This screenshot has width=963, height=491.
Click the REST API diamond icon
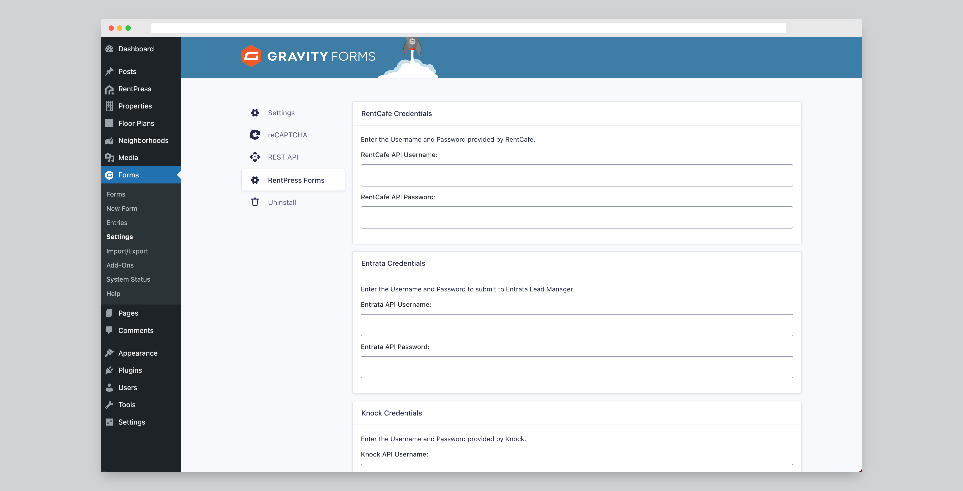pyautogui.click(x=255, y=157)
